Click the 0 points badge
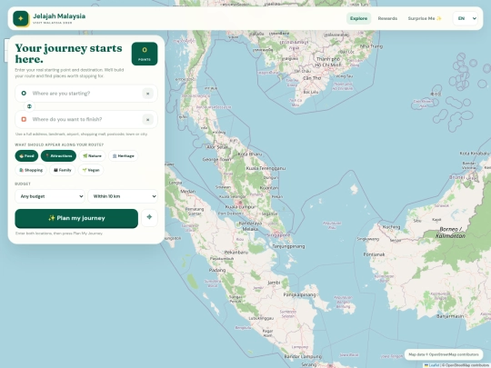This screenshot has width=491, height=368. click(145, 54)
